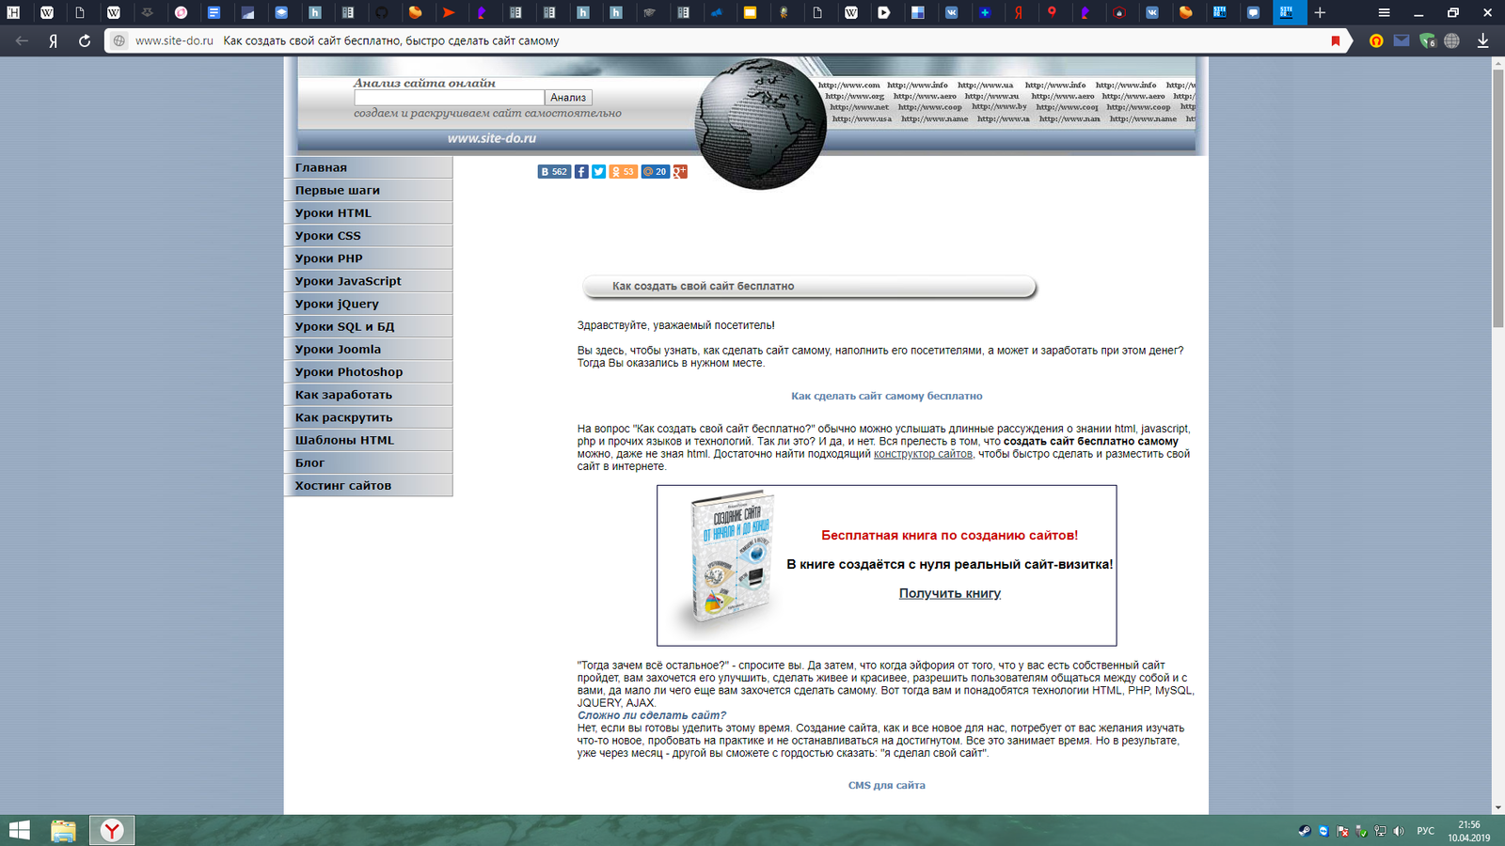Click heading Как сделать сайт самому бесплатно
Viewport: 1505px width, 846px height.
pos(887,396)
